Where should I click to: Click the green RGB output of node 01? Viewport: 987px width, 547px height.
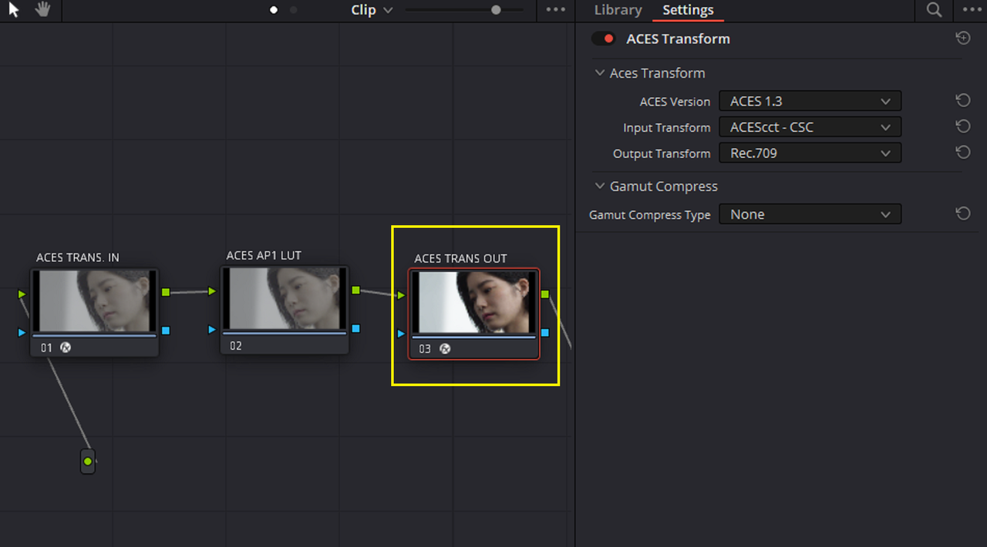pos(166,293)
